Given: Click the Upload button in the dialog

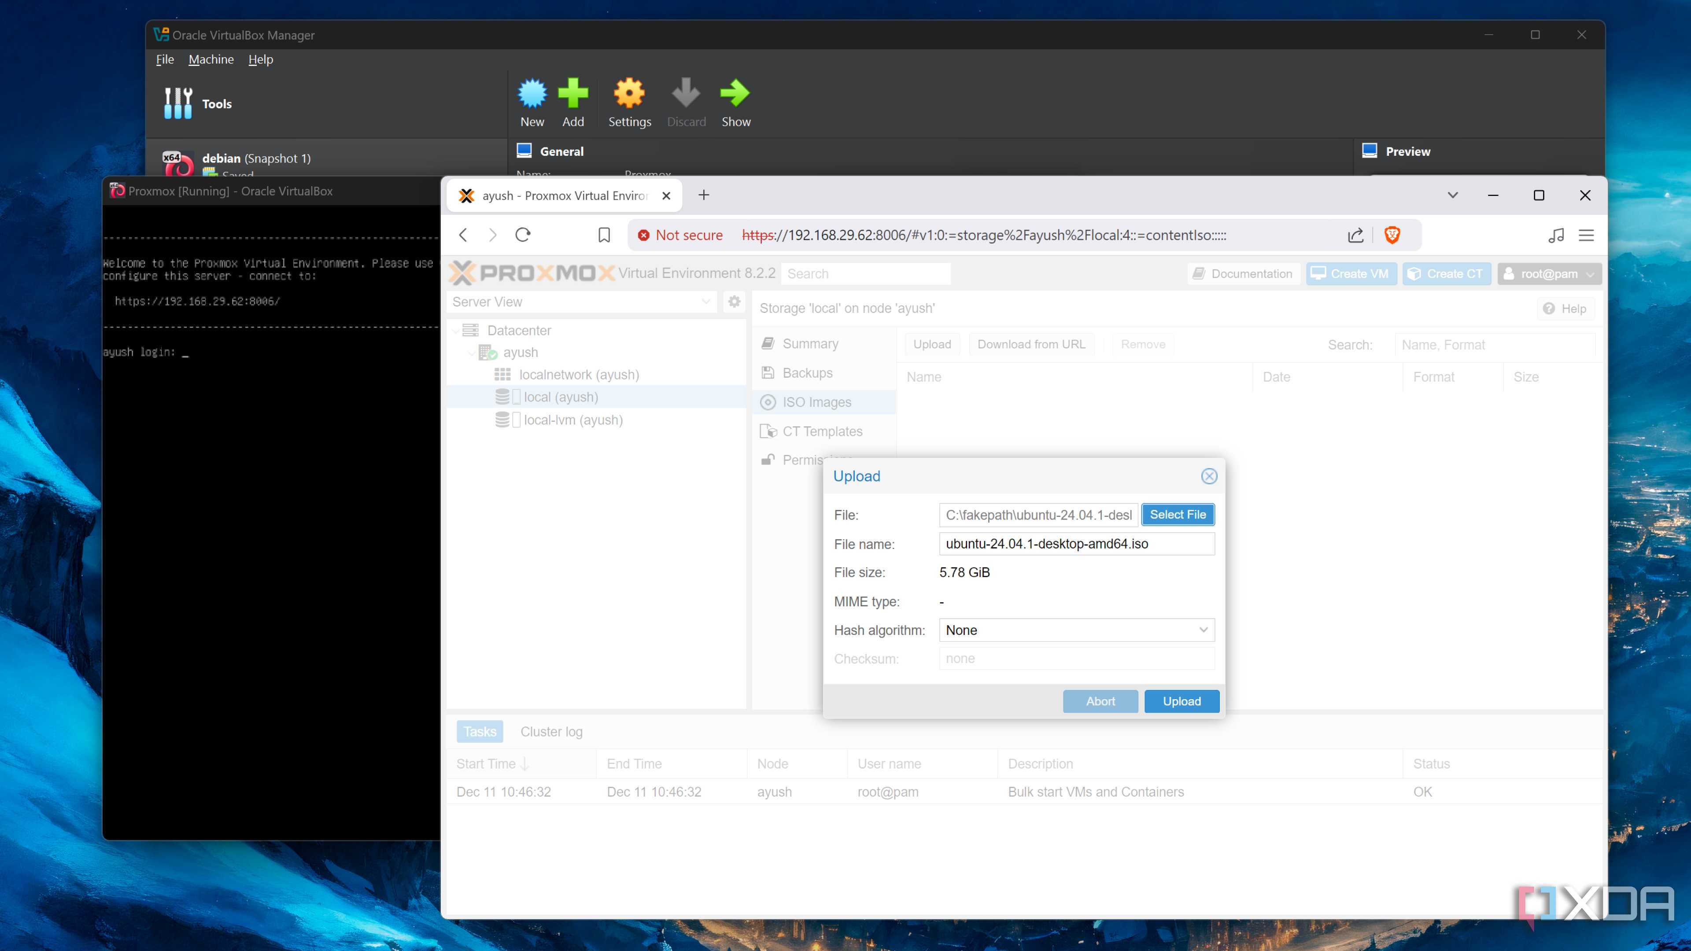Looking at the screenshot, I should click(x=1181, y=701).
